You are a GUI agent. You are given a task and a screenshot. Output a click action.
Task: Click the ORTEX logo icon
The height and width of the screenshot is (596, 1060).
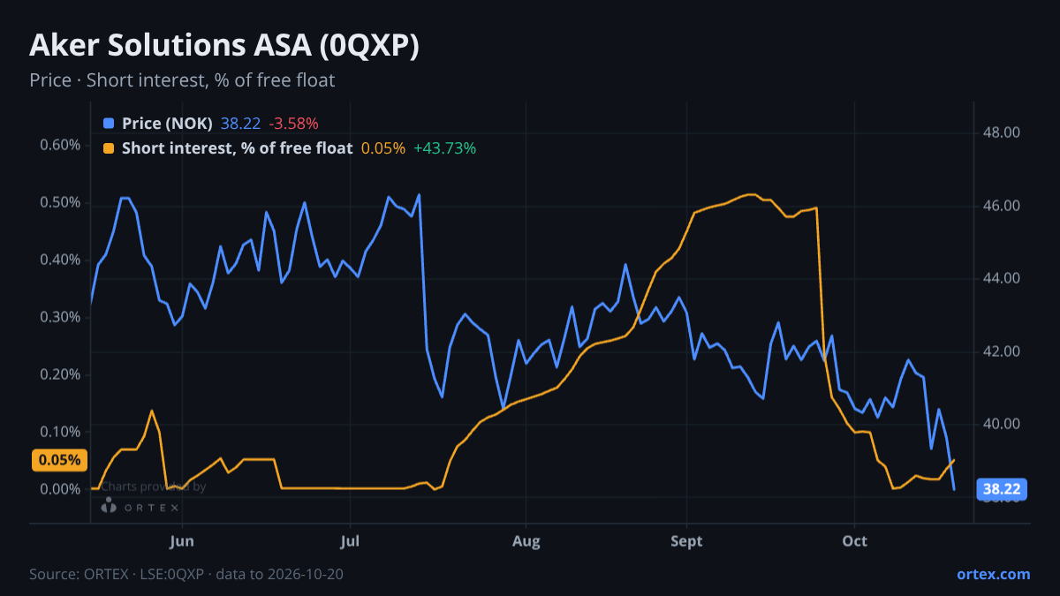(x=109, y=506)
